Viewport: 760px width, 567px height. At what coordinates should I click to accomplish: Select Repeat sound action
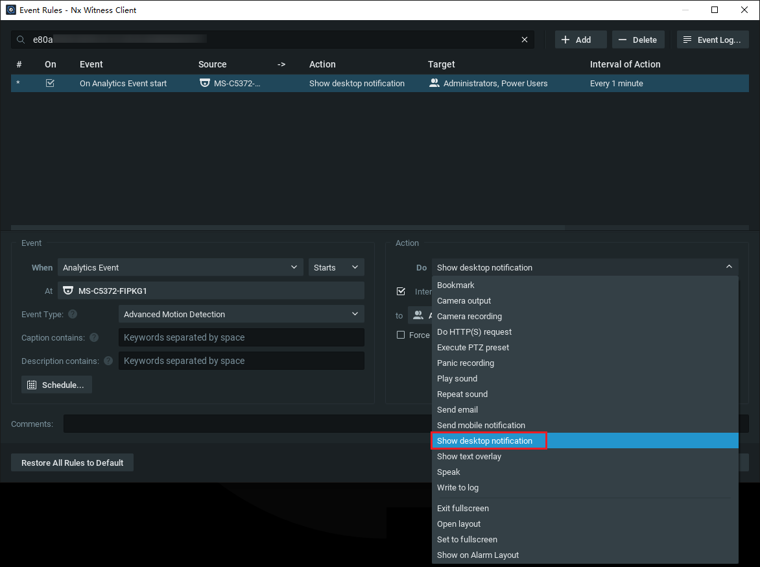tap(585, 394)
